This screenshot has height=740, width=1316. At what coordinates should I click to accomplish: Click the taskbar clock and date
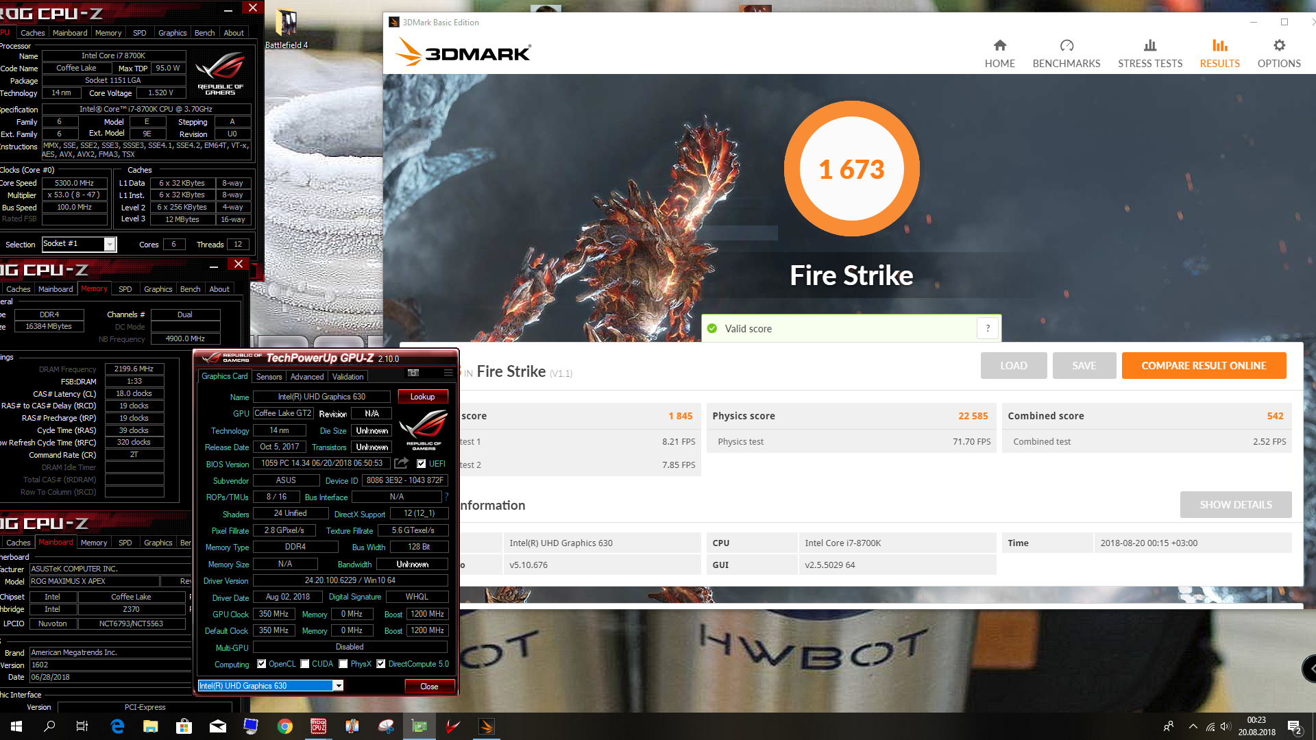(x=1256, y=726)
